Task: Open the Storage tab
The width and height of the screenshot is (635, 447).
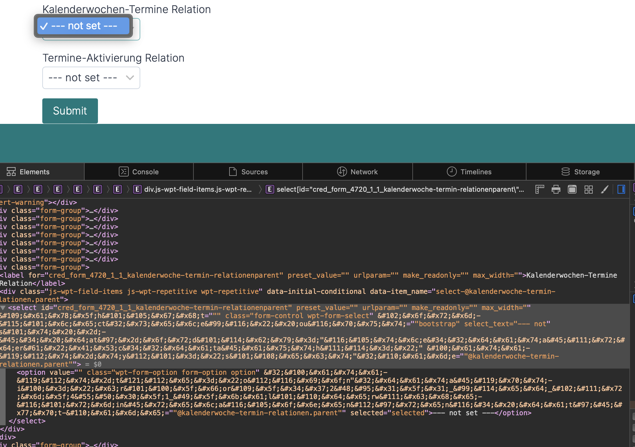Action: tap(580, 172)
